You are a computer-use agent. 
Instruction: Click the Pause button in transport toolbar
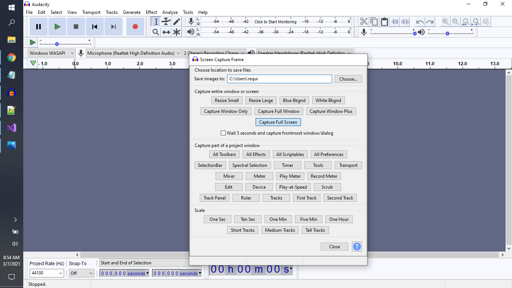pyautogui.click(x=39, y=27)
